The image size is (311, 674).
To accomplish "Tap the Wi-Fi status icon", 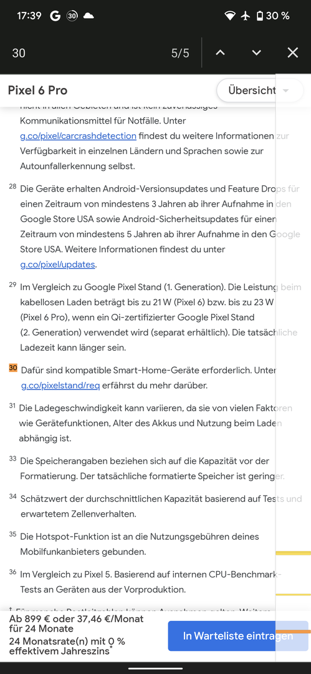I will click(230, 16).
